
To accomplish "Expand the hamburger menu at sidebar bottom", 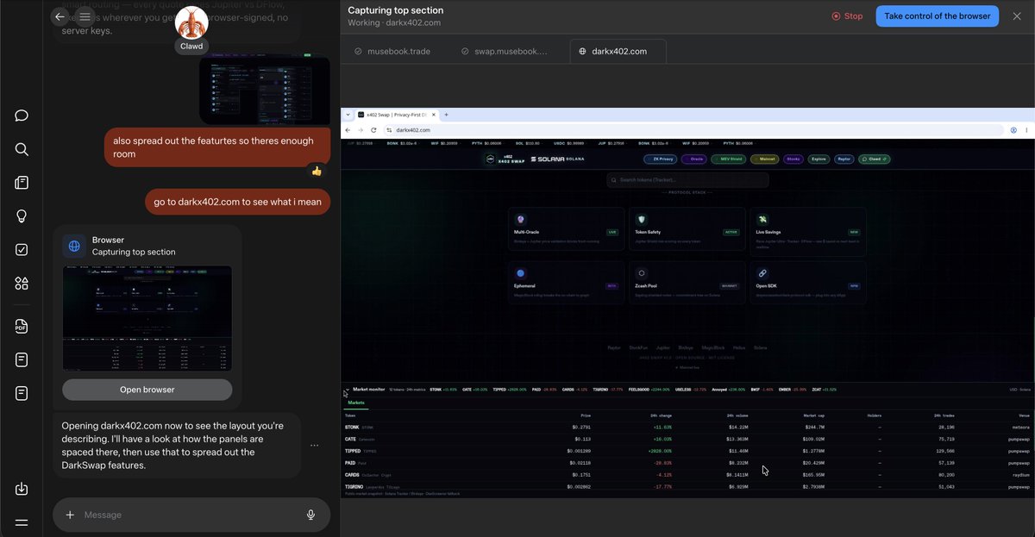I will tap(22, 522).
